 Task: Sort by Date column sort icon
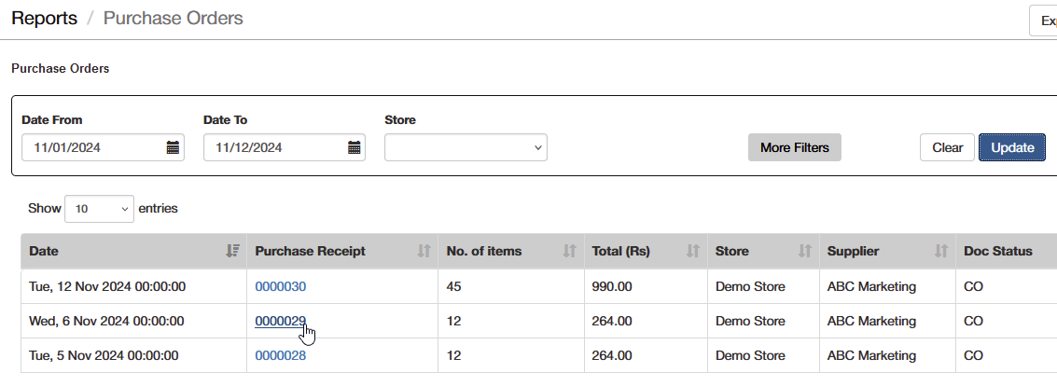[232, 251]
